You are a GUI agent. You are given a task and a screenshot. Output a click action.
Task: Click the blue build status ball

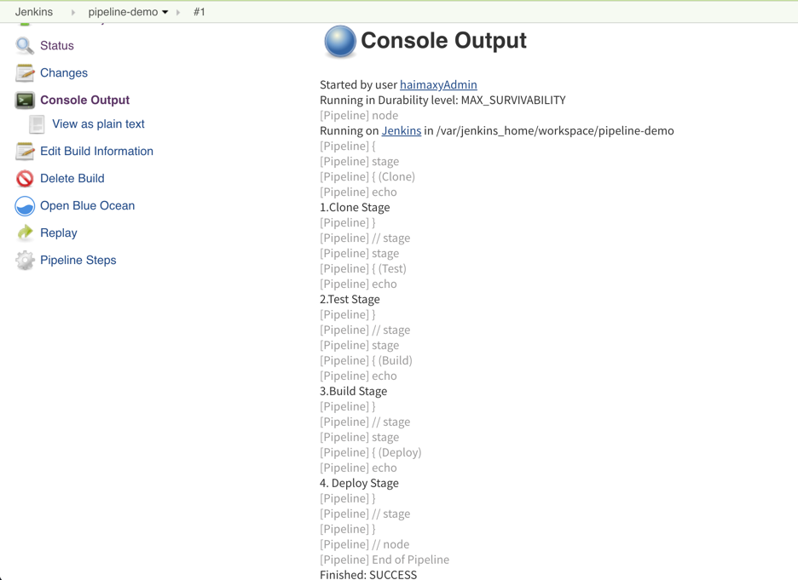click(x=339, y=42)
